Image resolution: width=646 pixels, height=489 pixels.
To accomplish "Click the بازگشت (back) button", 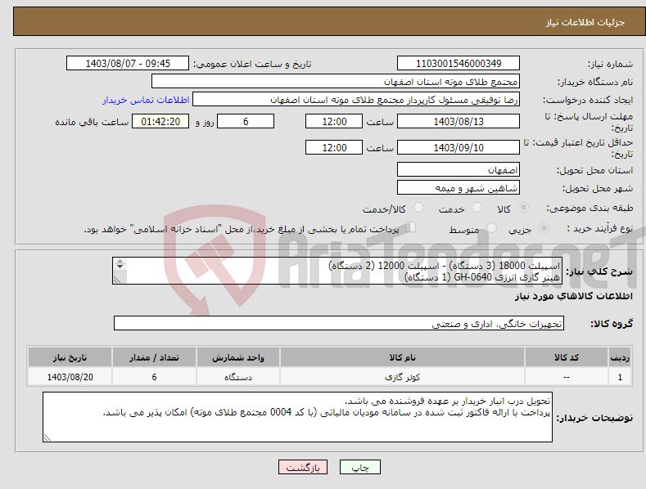I will pos(303,467).
